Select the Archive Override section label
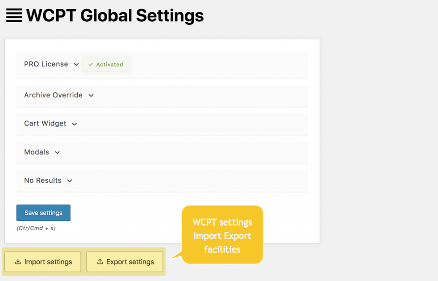 53,95
